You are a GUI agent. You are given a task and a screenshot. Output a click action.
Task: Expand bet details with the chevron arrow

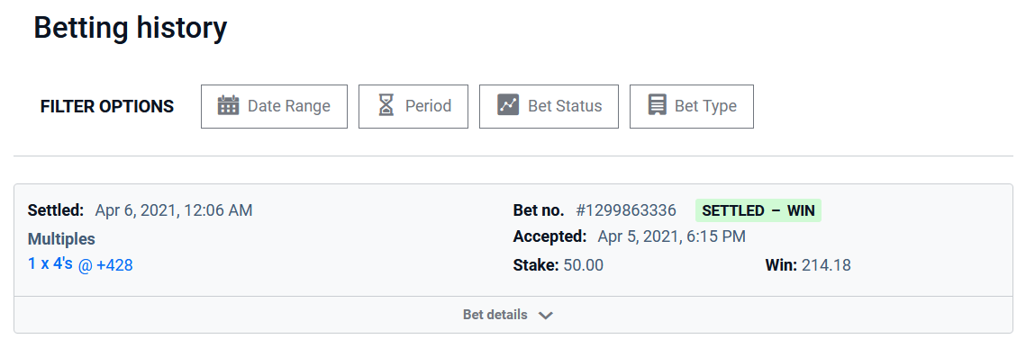546,316
